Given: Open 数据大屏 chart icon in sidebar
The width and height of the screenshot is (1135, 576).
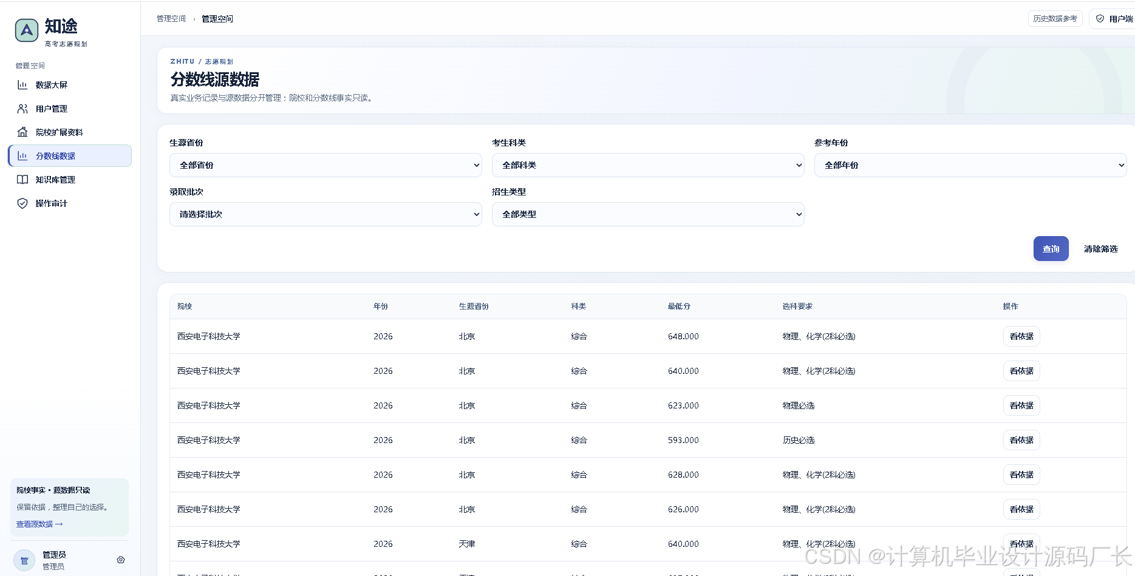Looking at the screenshot, I should click(22, 85).
